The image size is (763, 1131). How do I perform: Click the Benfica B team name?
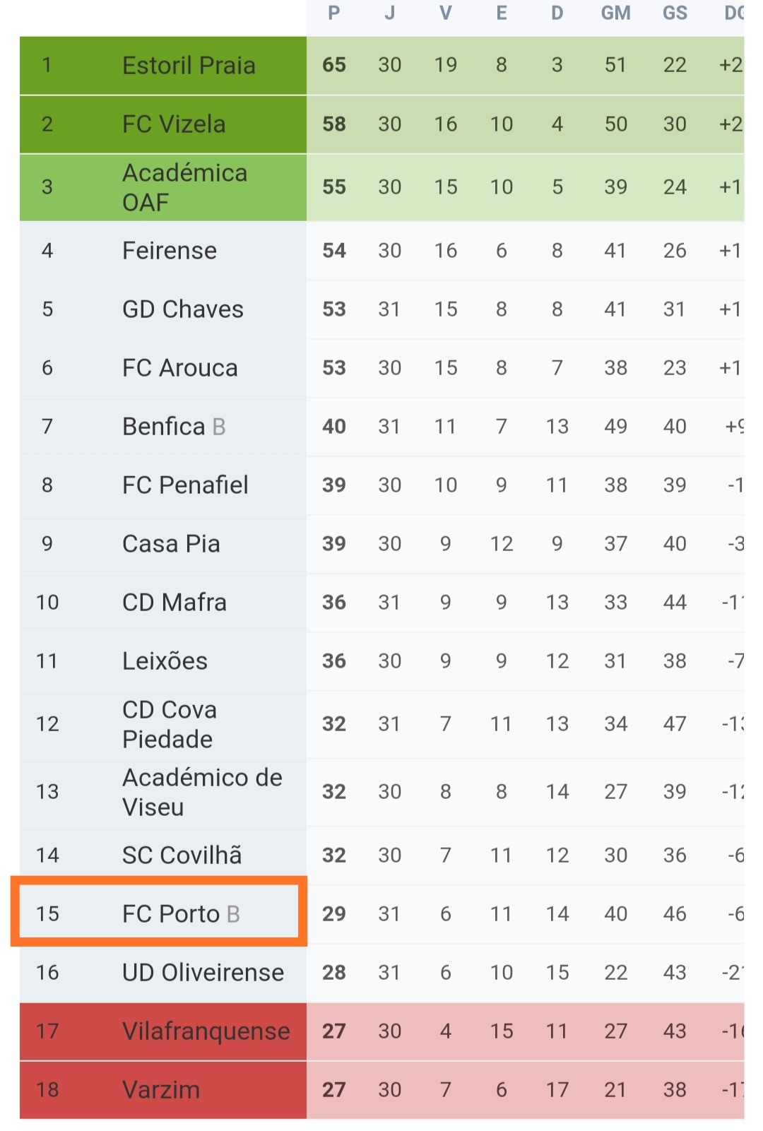point(174,427)
